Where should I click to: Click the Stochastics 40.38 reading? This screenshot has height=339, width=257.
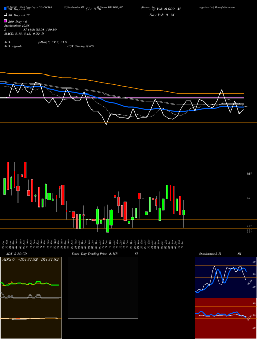[x=17, y=26]
